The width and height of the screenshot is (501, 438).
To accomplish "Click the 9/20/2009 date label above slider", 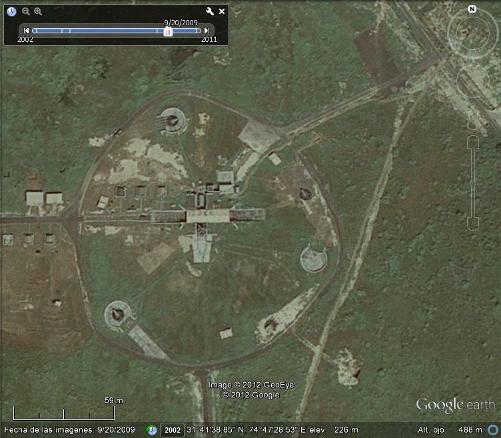I will click(x=181, y=23).
